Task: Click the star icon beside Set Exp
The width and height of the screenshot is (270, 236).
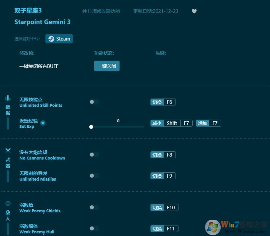Action: 43,123
